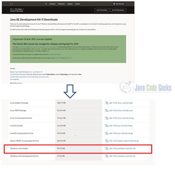Click 'Windows x64 Installer' row label
Image resolution: width=175 pixels, height=171 pixels.
click(19, 149)
